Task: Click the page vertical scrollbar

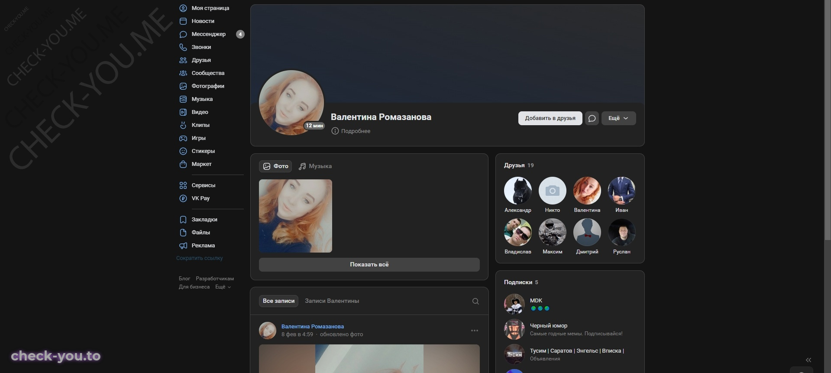Action: point(828,119)
